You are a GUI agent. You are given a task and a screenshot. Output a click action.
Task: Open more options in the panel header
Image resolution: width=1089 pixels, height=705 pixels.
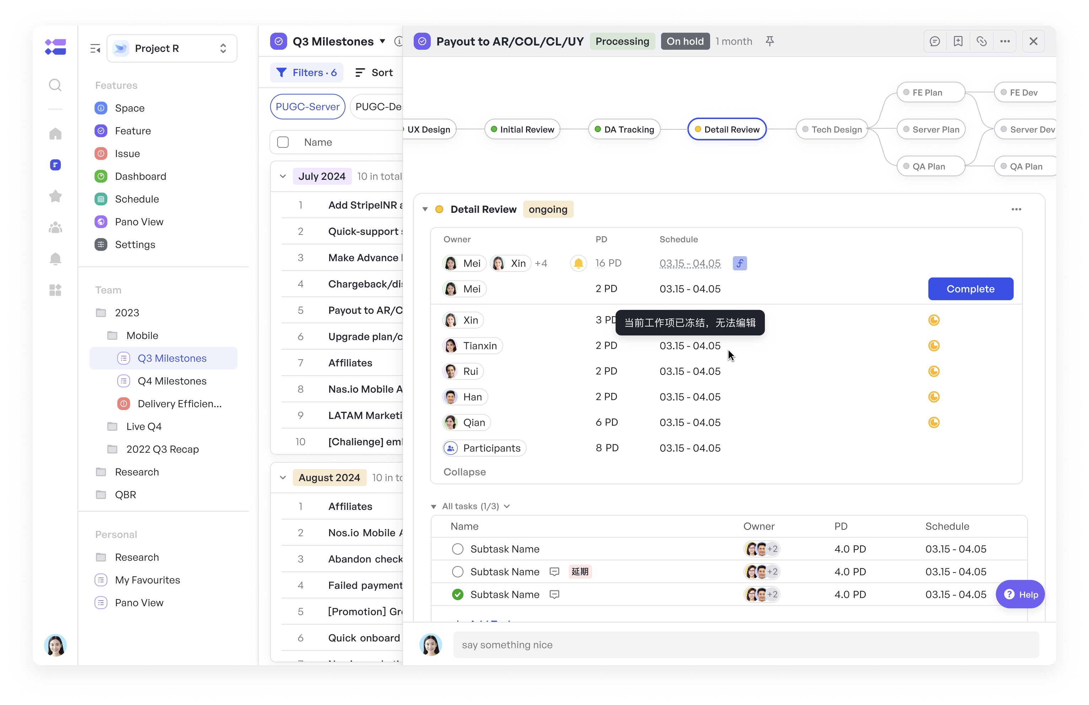click(x=1005, y=42)
